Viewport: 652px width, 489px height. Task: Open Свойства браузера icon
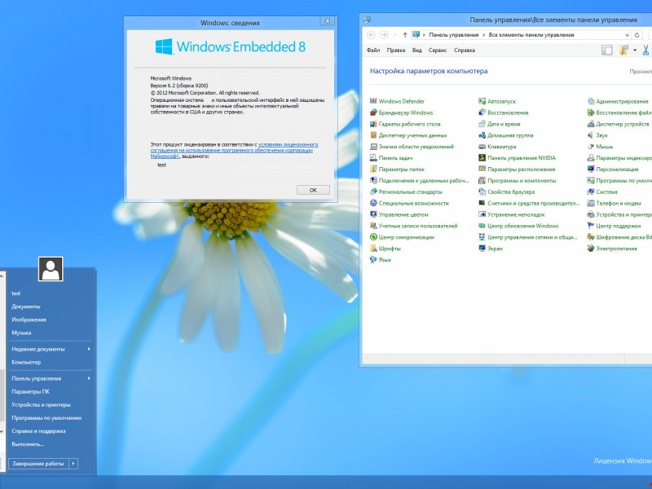click(x=482, y=192)
